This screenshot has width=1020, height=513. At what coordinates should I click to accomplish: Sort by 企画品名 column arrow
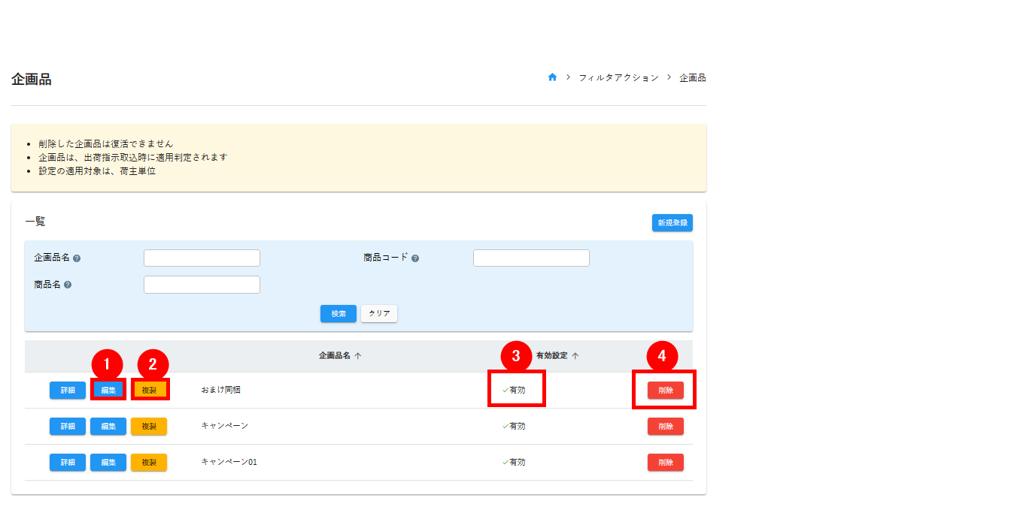[x=358, y=356]
